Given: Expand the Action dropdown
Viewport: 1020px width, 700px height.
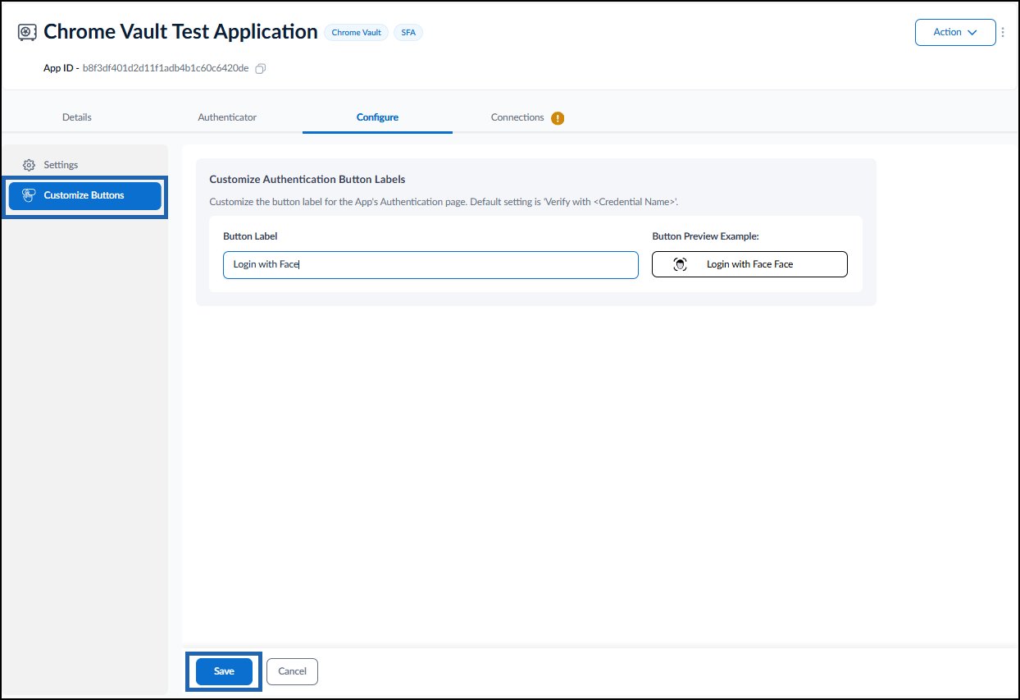Looking at the screenshot, I should 955,32.
